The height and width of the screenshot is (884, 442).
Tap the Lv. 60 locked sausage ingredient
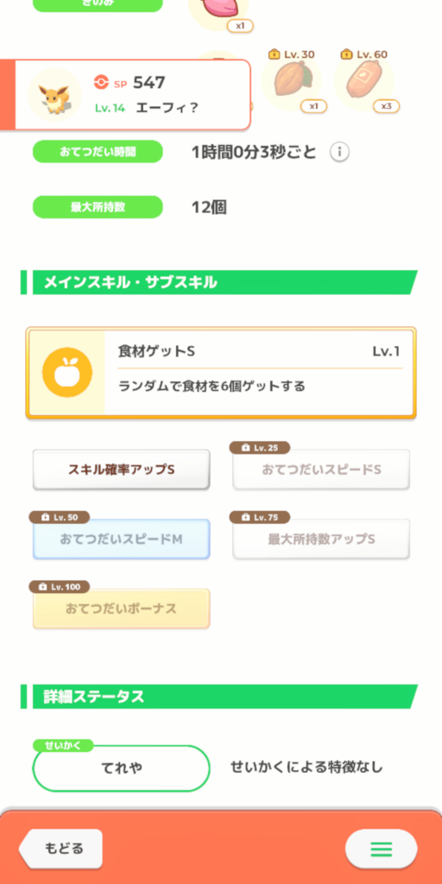pos(363,80)
